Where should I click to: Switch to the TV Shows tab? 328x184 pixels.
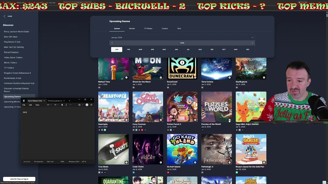click(148, 29)
